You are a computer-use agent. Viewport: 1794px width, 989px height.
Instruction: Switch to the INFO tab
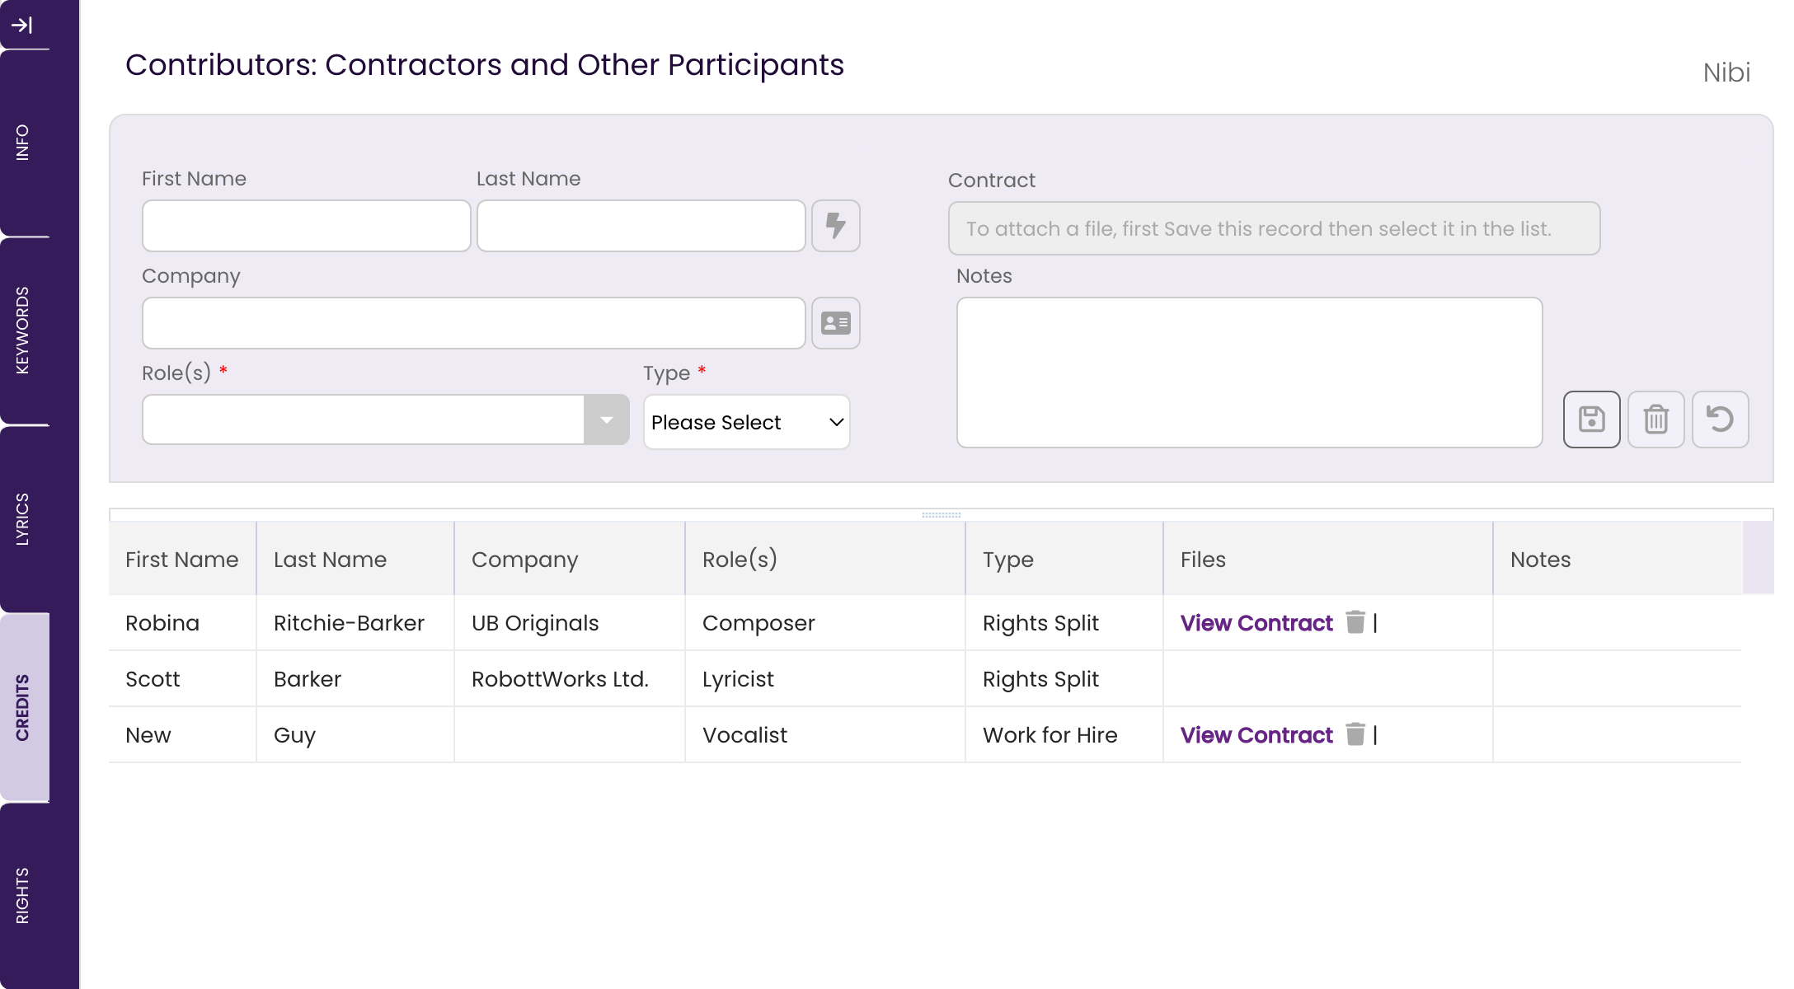click(x=25, y=143)
